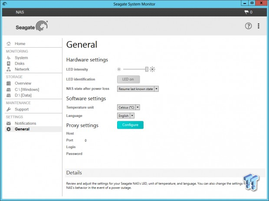Click the Port value 0

[85, 140]
